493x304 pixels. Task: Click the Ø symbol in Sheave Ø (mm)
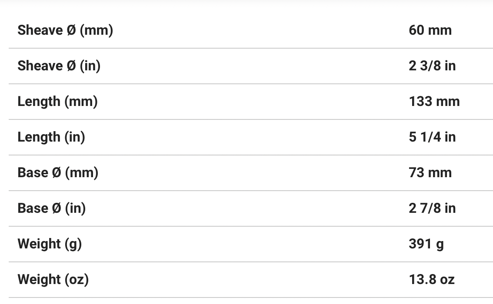coord(71,30)
